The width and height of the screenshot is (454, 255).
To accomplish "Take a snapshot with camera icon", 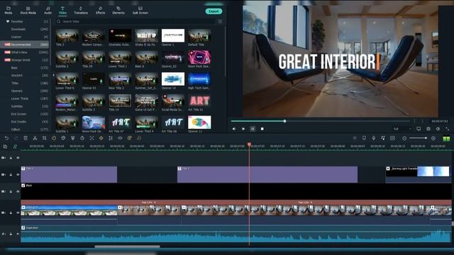I will coord(428,129).
